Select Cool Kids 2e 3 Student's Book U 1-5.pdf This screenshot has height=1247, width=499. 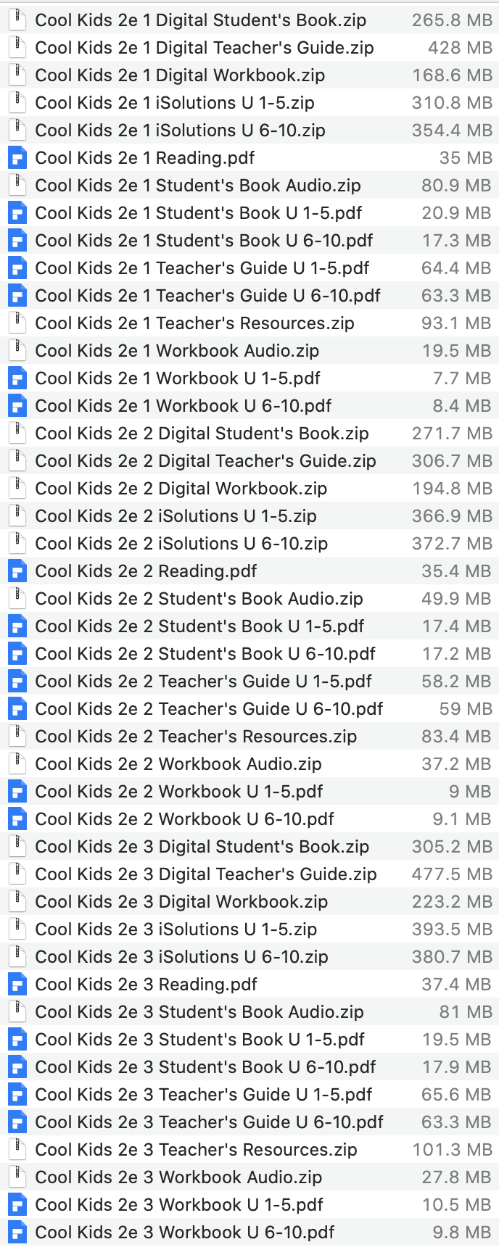(199, 1040)
